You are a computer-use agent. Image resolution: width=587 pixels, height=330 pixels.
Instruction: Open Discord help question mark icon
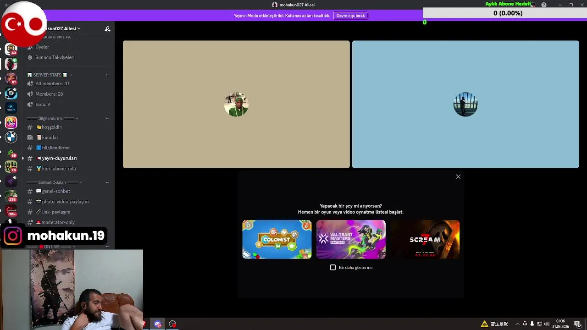[x=544, y=5]
